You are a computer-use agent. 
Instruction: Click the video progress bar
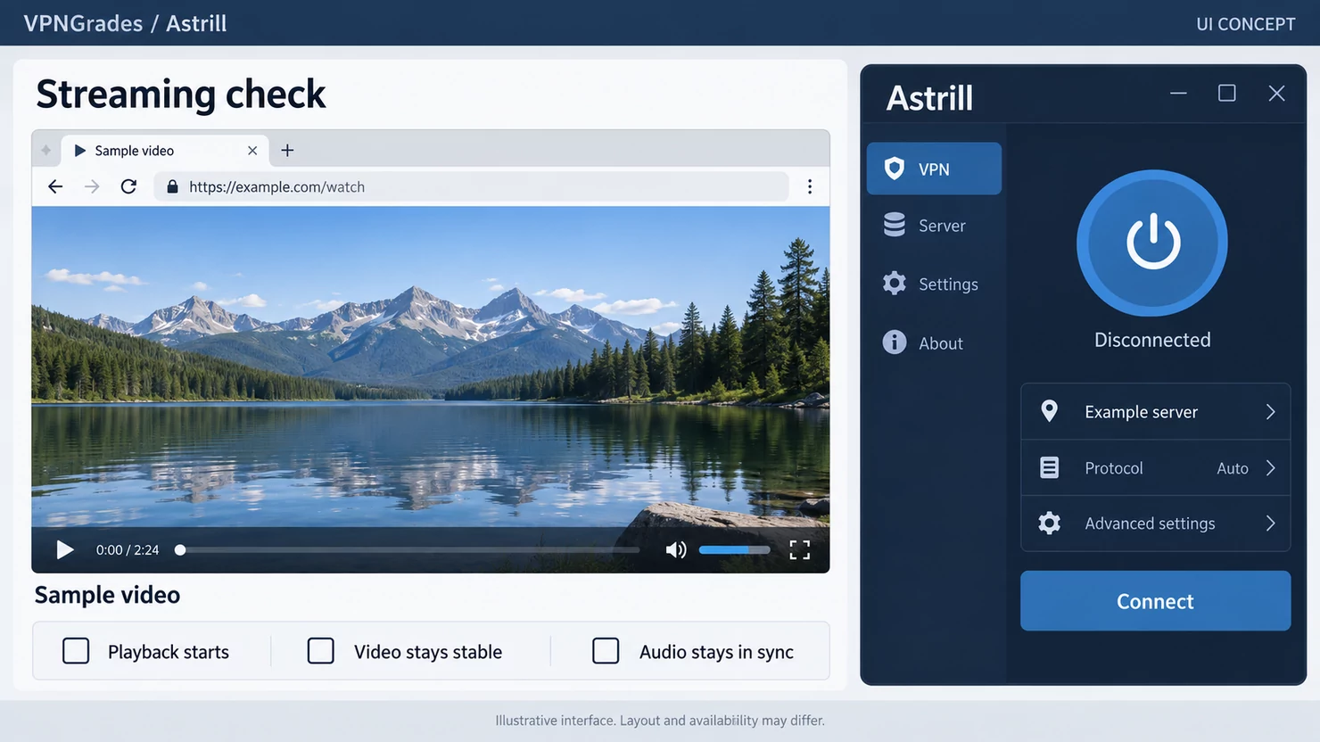point(409,550)
